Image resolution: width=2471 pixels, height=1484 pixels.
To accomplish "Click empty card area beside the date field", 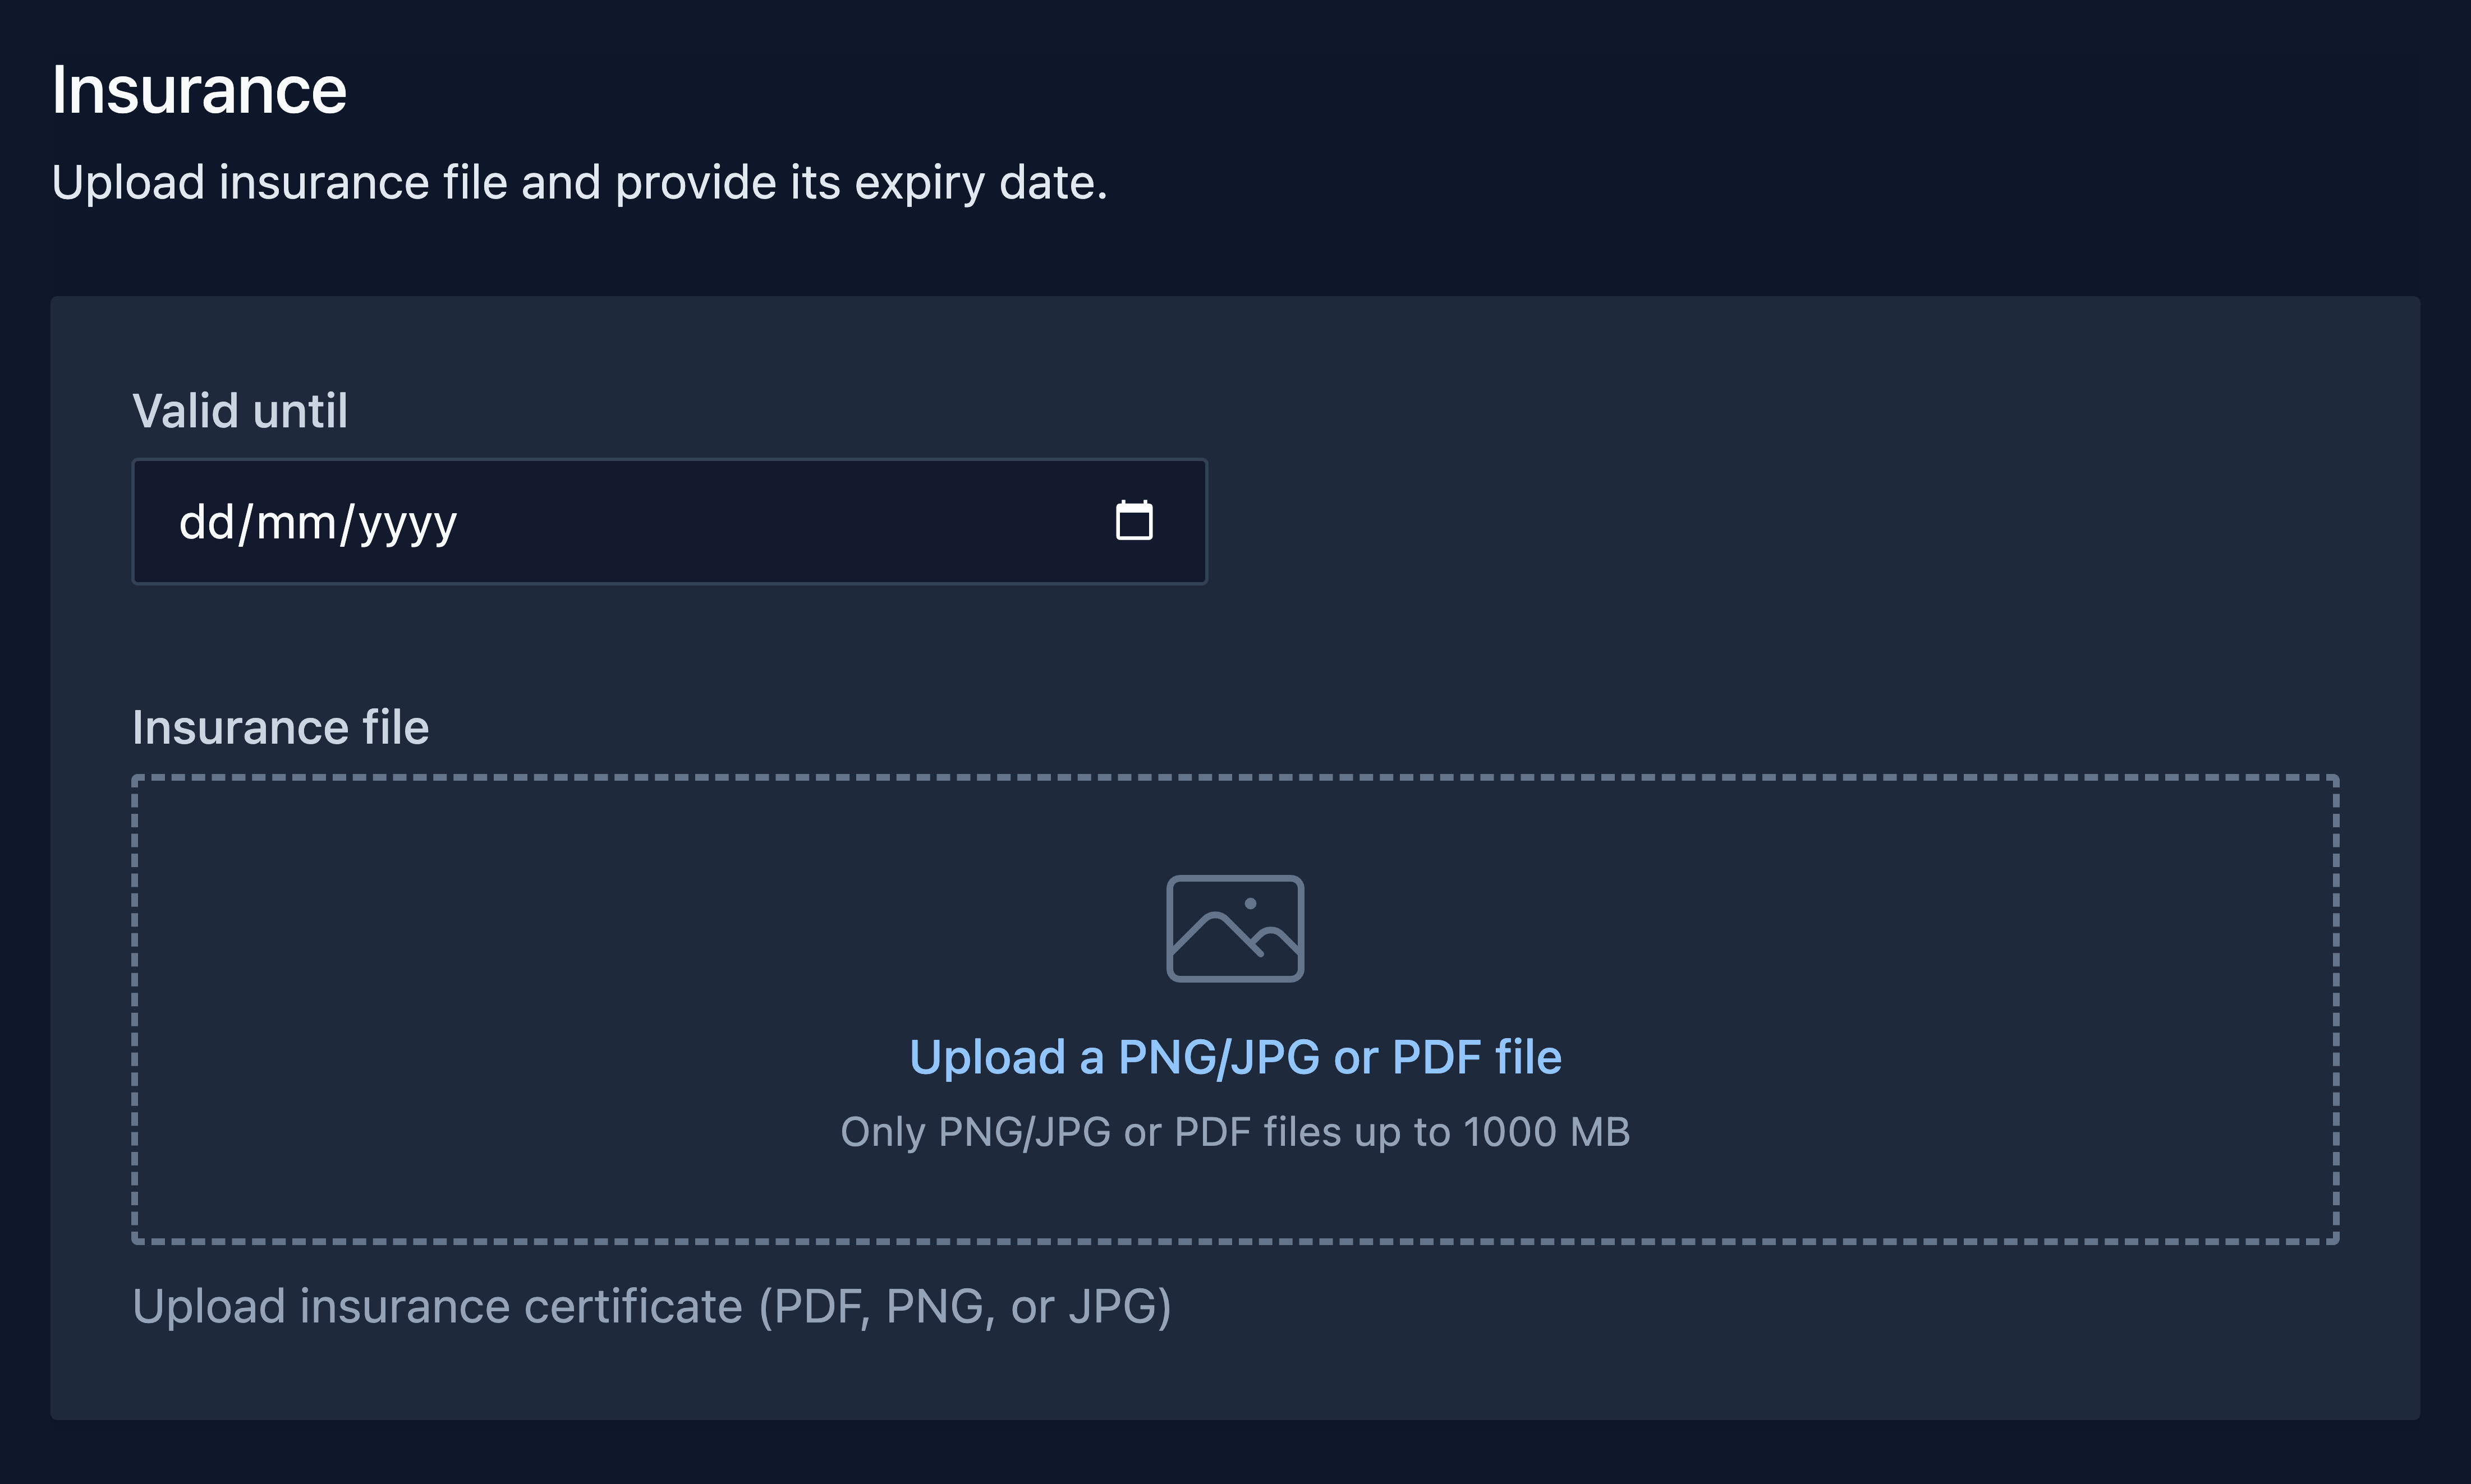I will point(1801,521).
